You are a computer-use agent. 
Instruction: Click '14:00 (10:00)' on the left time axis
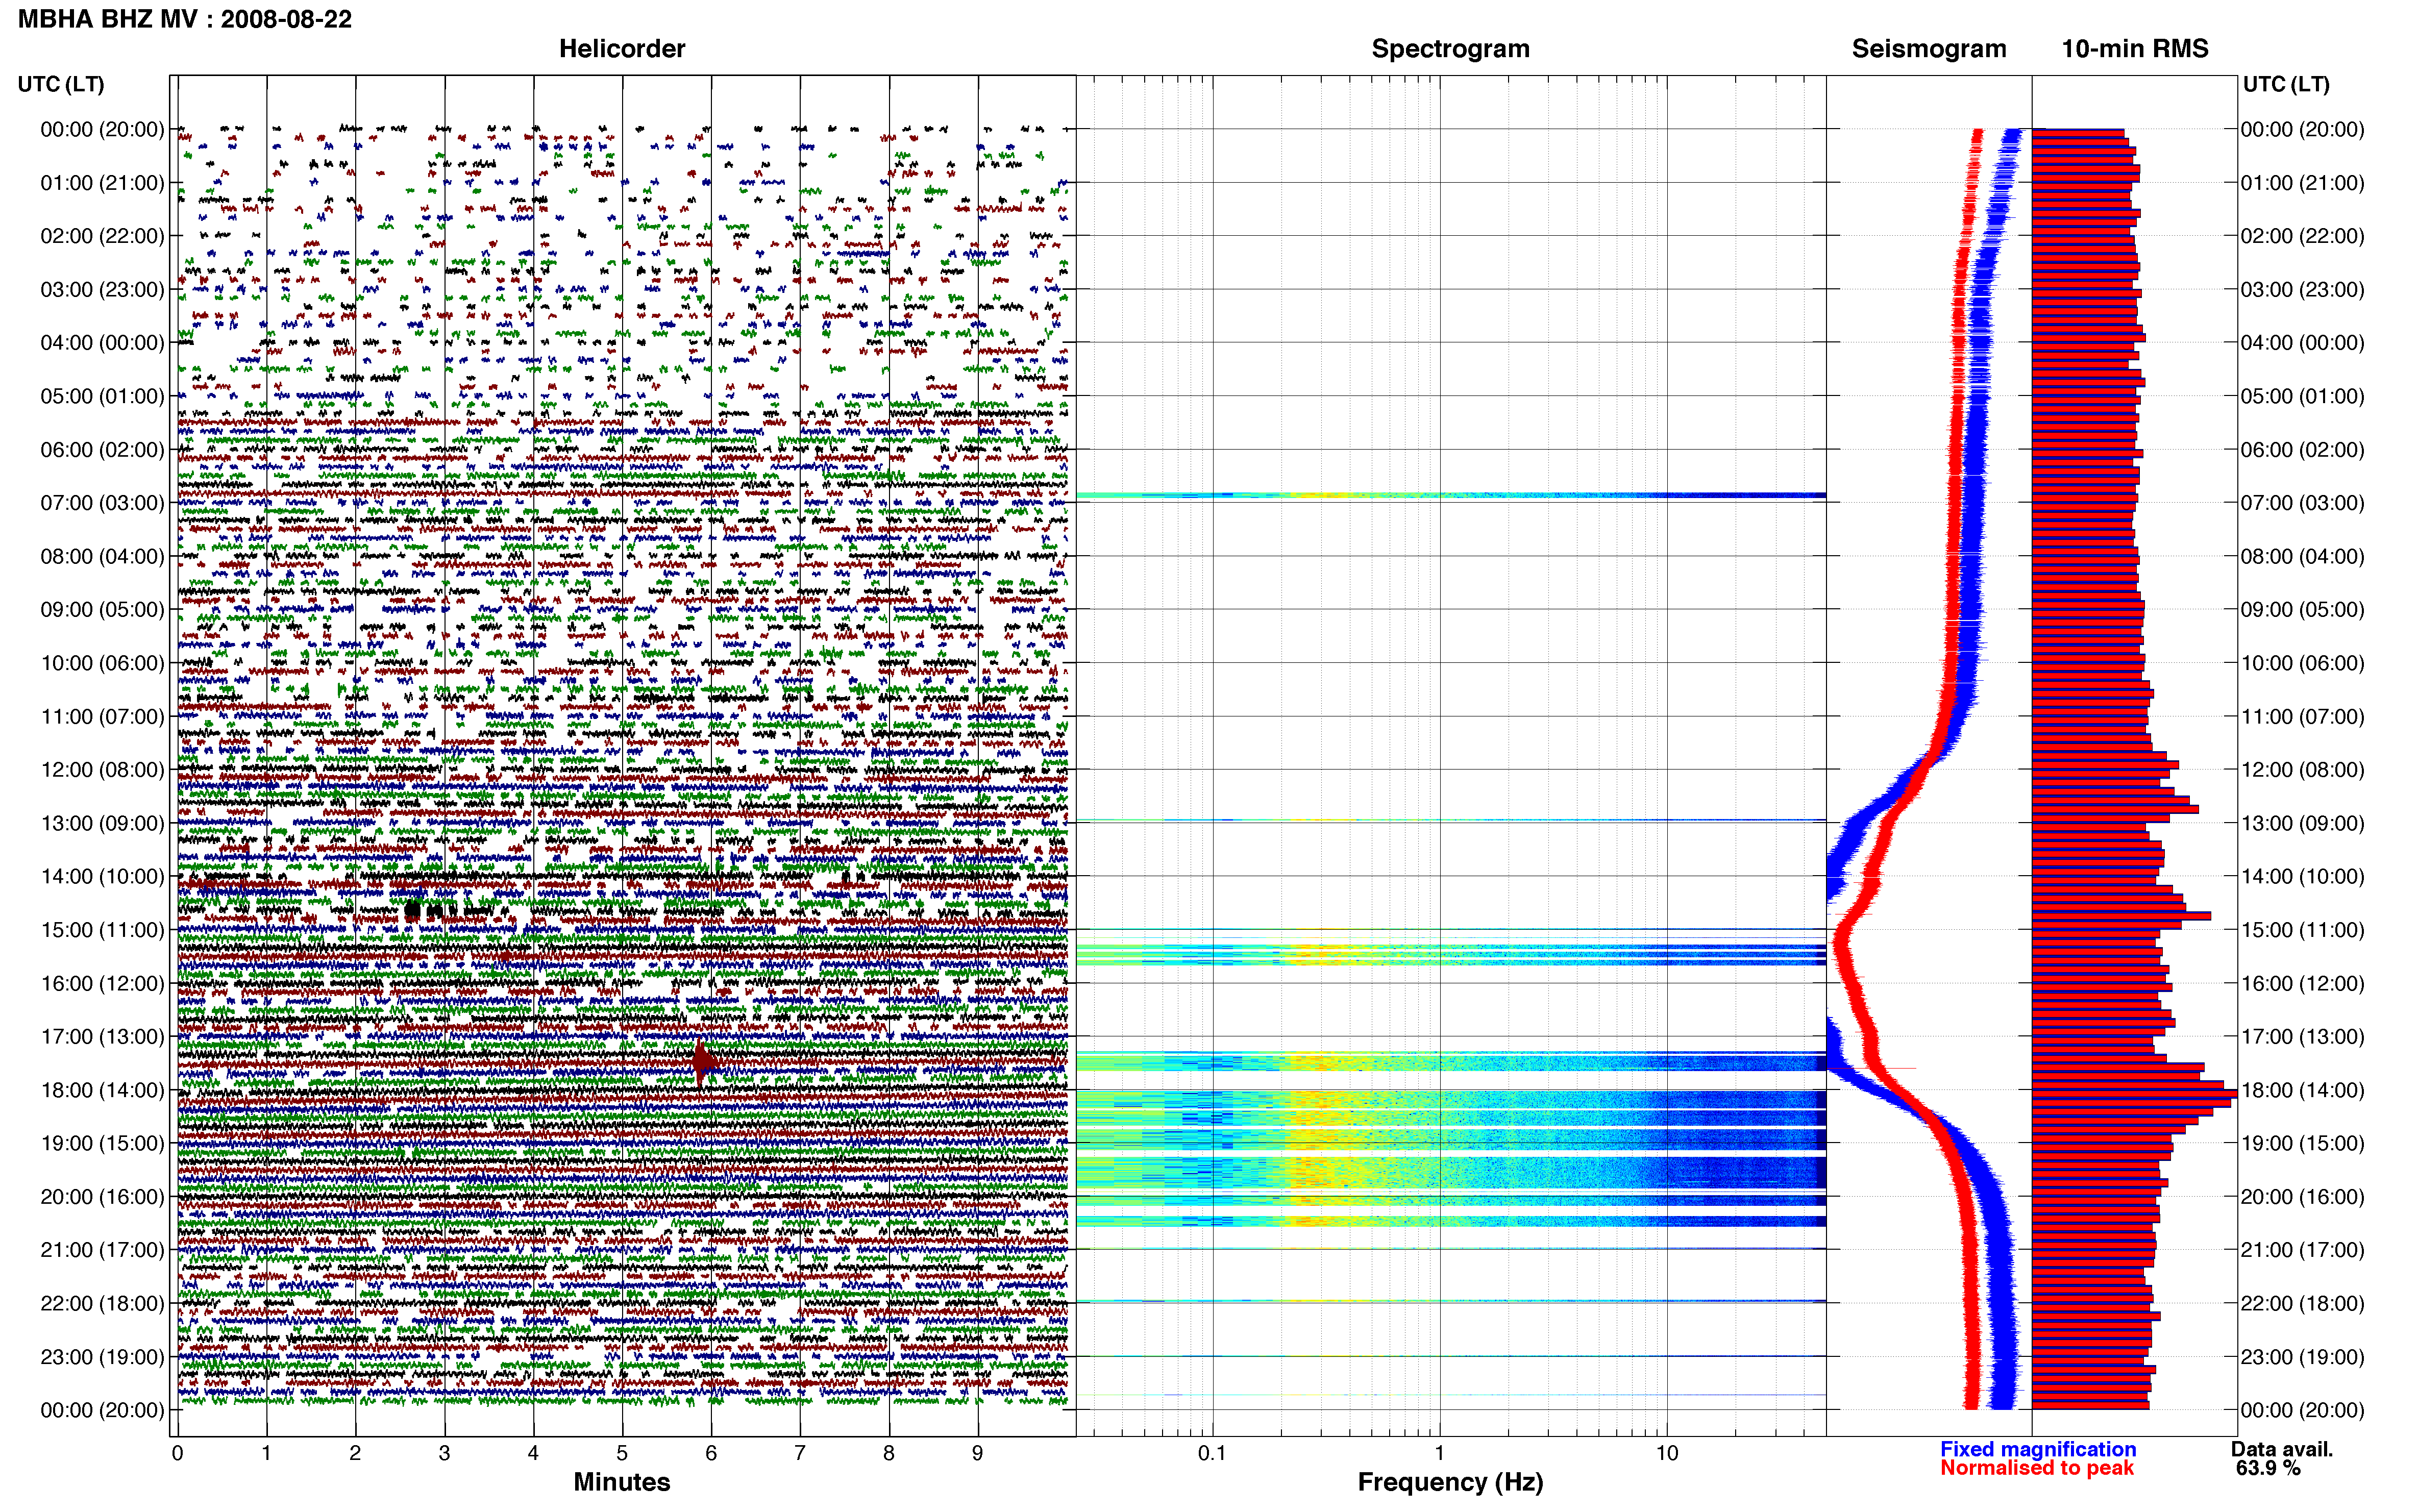[102, 877]
